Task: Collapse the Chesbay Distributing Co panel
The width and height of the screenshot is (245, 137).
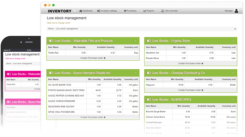Action: [233, 73]
